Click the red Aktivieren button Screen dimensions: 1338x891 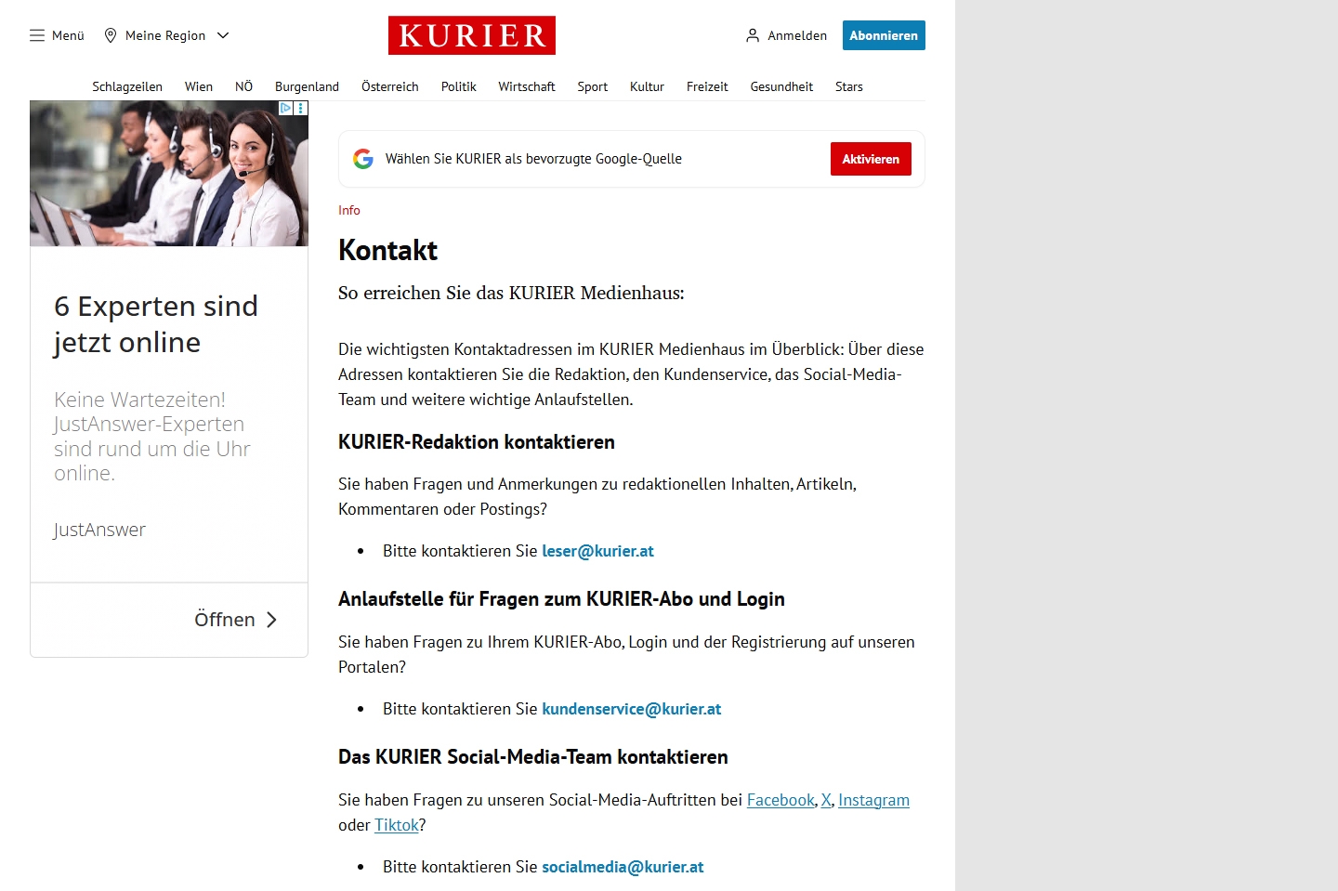871,159
